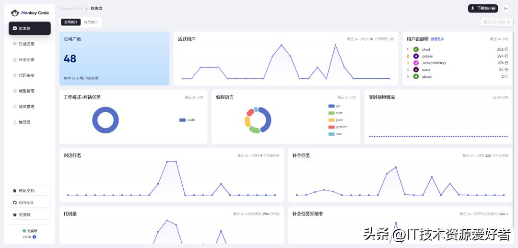The width and height of the screenshot is (518, 248).
Task: Click the username admin
Action: [x=427, y=56]
